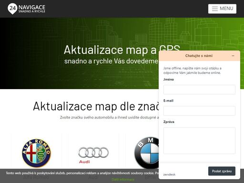Select the Audi brand logo
Image resolution: width=244 pixels, height=183 pixels.
click(93, 155)
